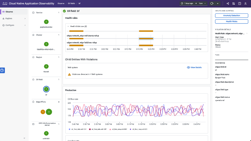The height and width of the screenshot is (141, 251).
Task: Open the refresh interval dropdown arrow
Action: coord(218,4)
